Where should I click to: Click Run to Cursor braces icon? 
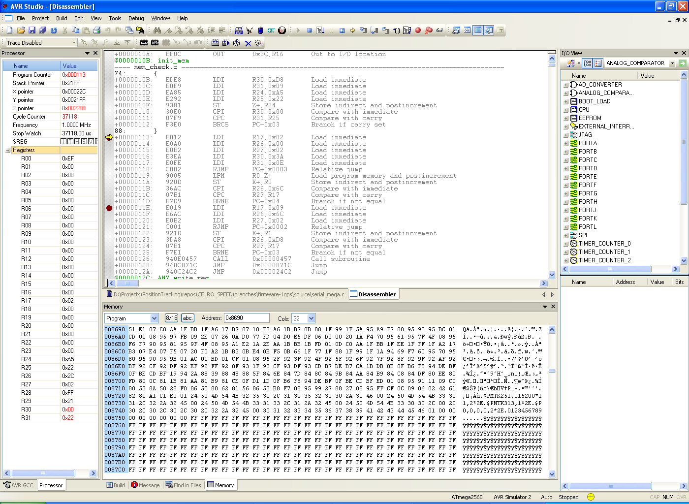coord(397,31)
